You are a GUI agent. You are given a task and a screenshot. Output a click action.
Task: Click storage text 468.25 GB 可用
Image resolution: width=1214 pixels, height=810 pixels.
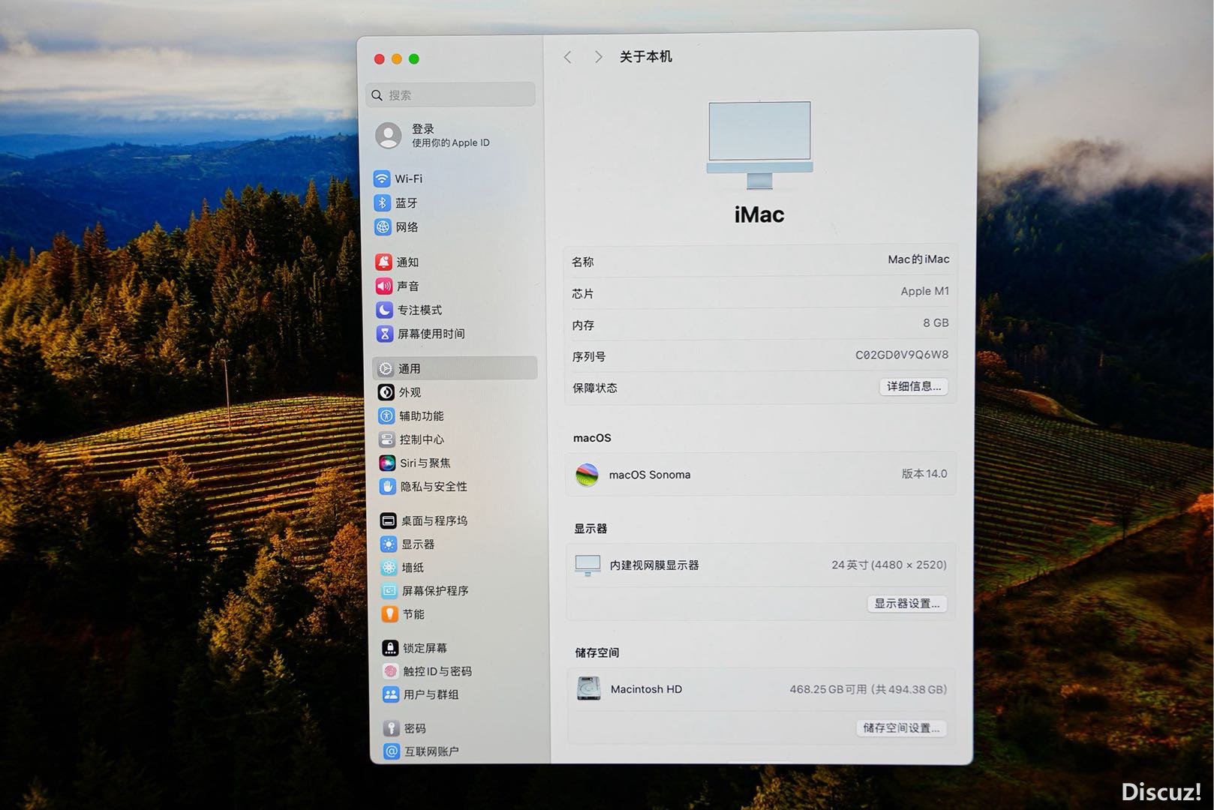tap(828, 689)
